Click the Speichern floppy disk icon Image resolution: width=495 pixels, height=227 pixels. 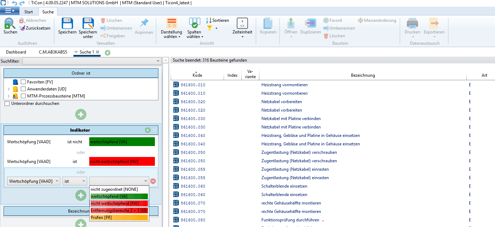point(67,24)
